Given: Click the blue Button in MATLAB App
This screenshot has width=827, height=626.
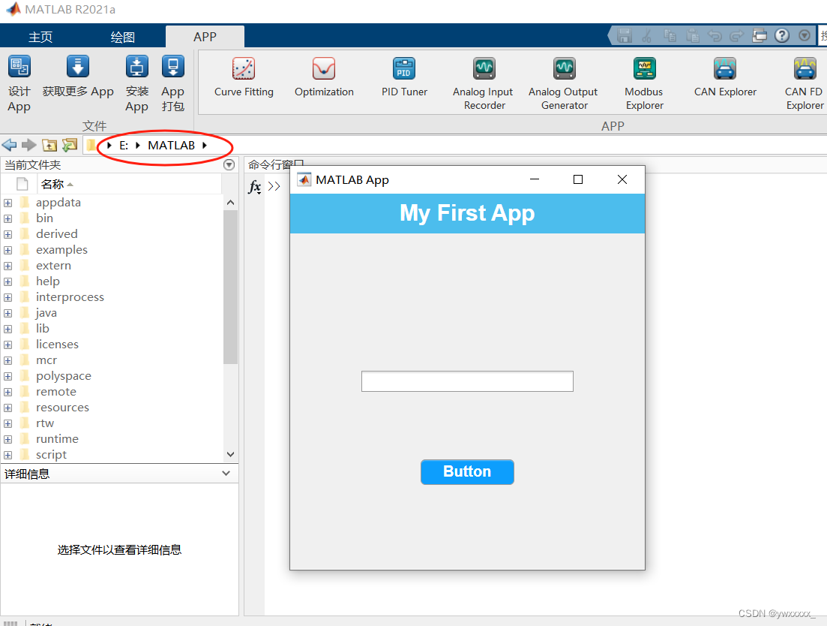Looking at the screenshot, I should point(467,472).
